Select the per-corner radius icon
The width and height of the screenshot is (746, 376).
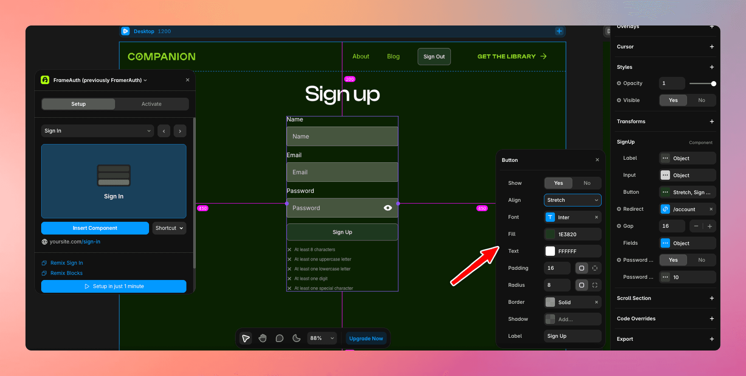coord(595,285)
